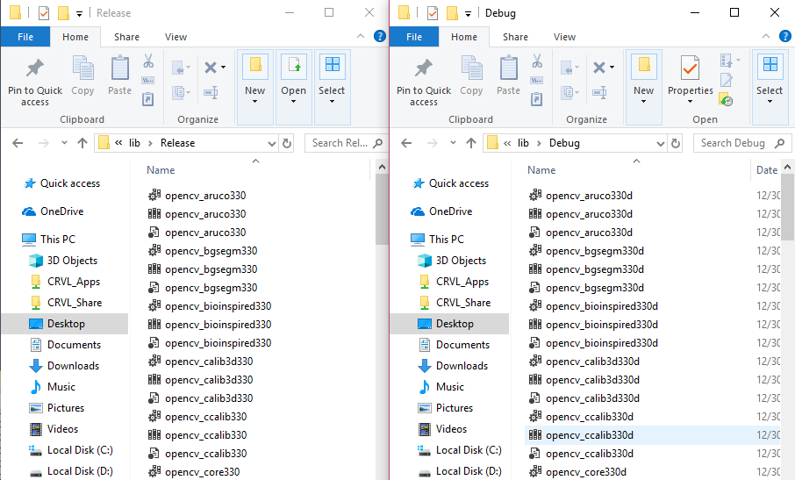Click Search Debug input field
Image resolution: width=795 pixels, height=480 pixels.
[x=741, y=143]
